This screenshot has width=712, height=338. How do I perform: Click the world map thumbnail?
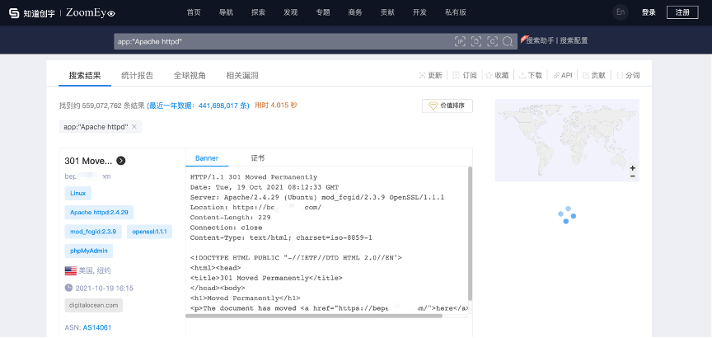click(567, 140)
